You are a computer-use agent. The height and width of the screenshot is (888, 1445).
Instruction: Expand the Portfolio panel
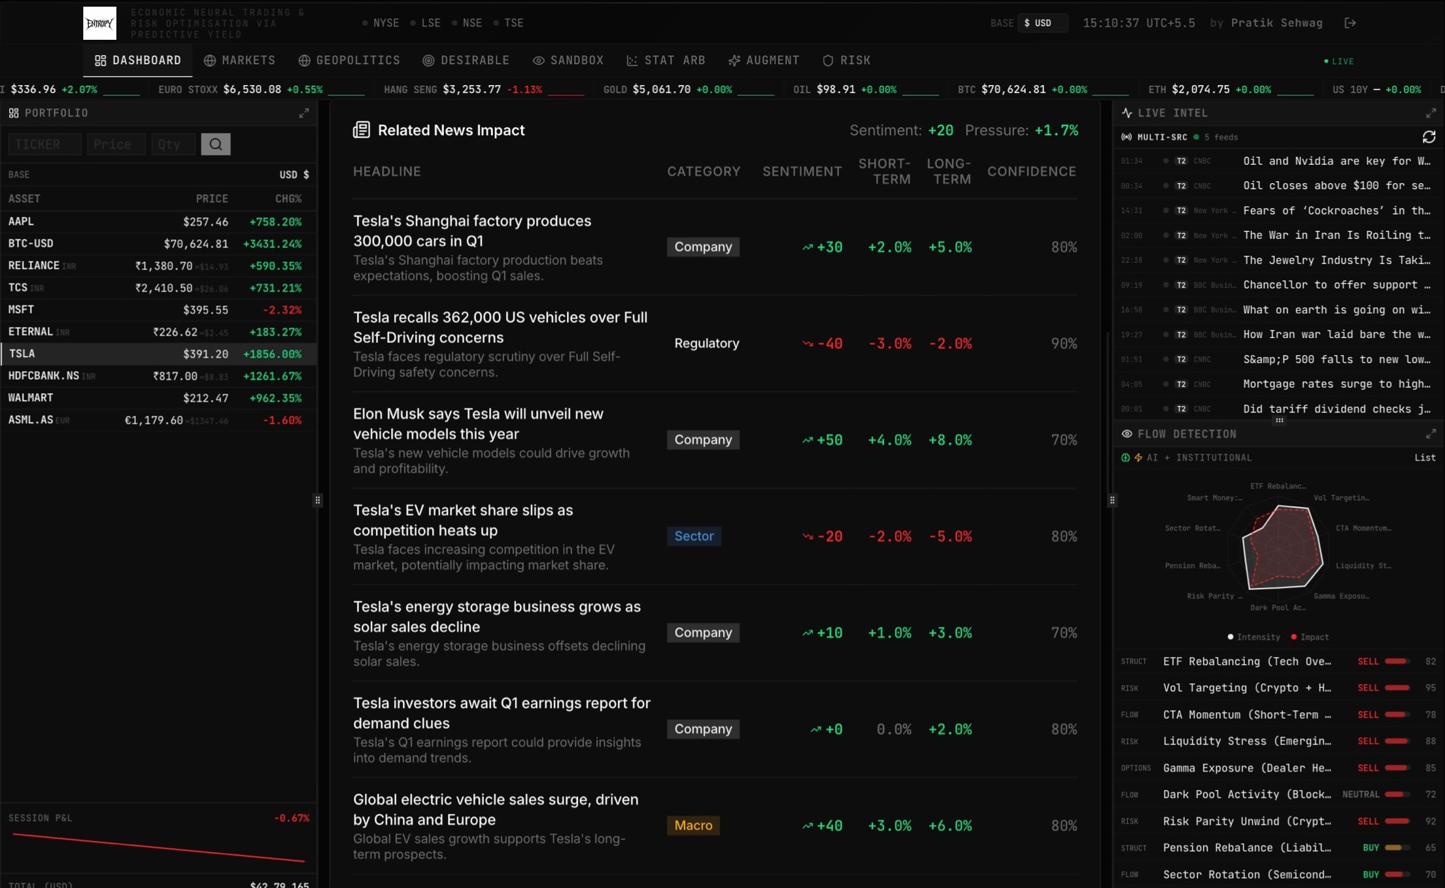pyautogui.click(x=304, y=113)
